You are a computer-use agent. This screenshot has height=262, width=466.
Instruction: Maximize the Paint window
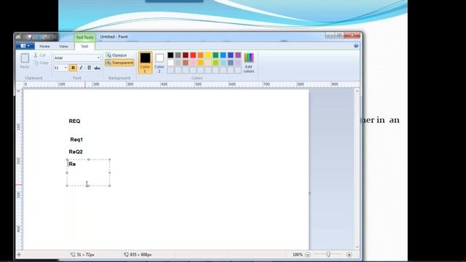tap(339, 36)
